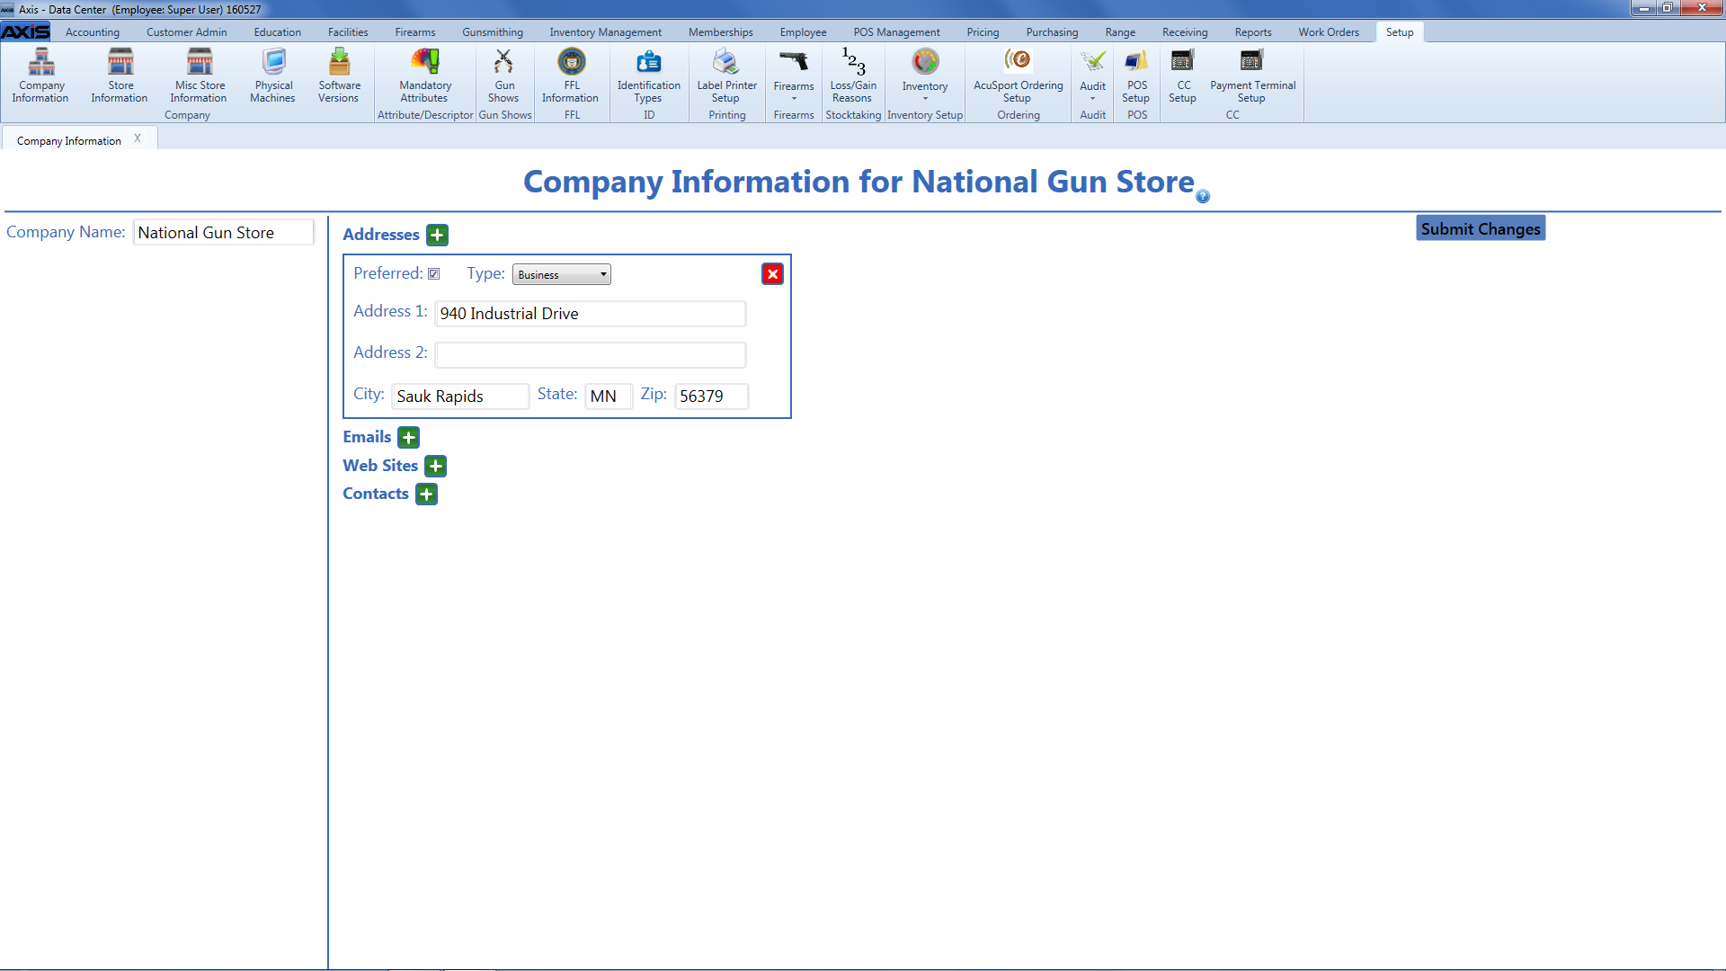This screenshot has width=1726, height=971.
Task: Open CC Setup icon
Action: point(1182,76)
